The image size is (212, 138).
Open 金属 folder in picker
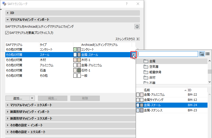click(x=172, y=61)
